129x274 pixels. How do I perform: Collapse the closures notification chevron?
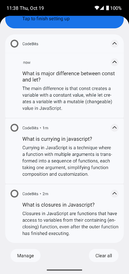114,194
